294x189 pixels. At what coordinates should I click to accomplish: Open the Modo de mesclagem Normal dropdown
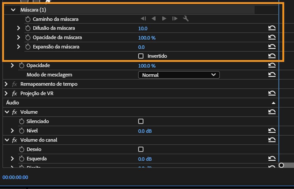(x=179, y=75)
